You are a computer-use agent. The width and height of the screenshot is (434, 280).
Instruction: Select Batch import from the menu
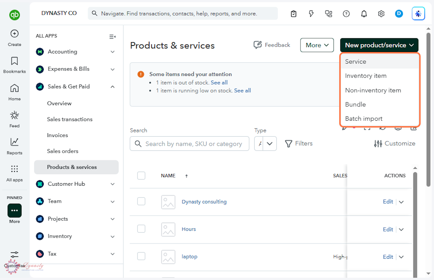tap(379, 119)
